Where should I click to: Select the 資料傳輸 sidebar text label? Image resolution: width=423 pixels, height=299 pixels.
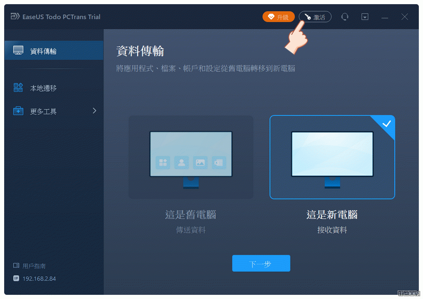point(43,51)
